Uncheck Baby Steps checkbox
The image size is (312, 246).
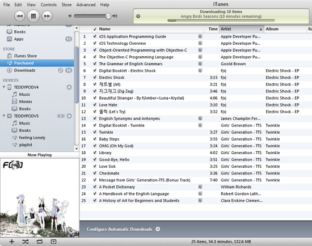(95, 139)
